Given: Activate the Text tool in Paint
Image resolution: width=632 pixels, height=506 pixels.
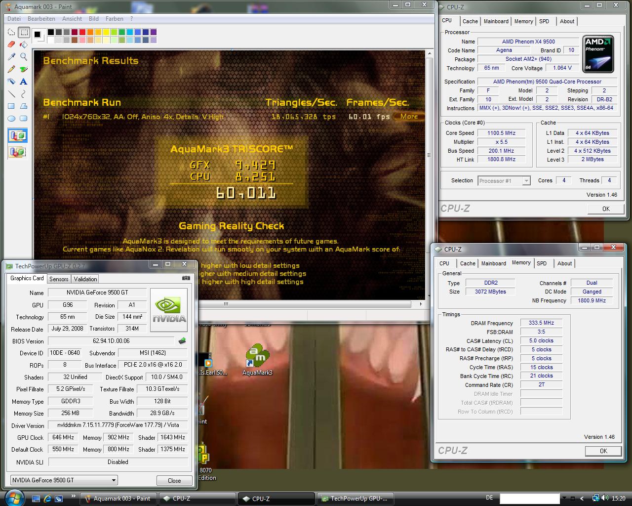Looking at the screenshot, I should click(x=23, y=82).
